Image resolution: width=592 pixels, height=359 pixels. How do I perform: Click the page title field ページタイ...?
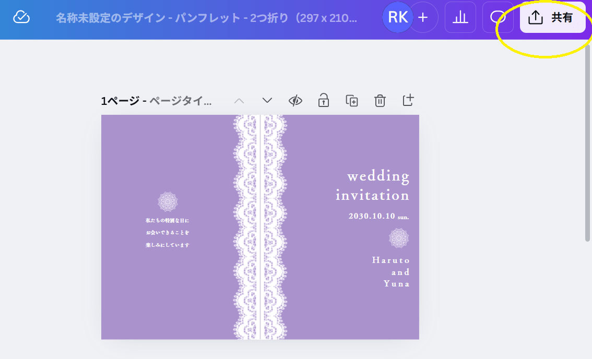[x=181, y=101]
